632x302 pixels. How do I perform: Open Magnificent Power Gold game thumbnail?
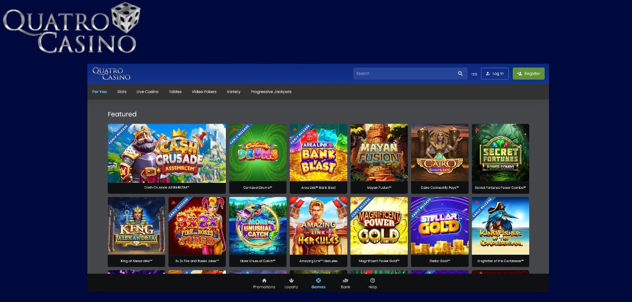point(379,226)
